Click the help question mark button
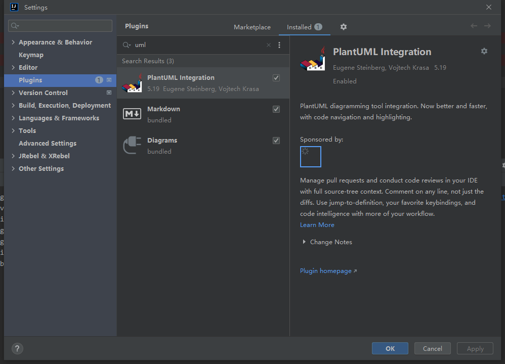This screenshot has width=505, height=364. 17,348
